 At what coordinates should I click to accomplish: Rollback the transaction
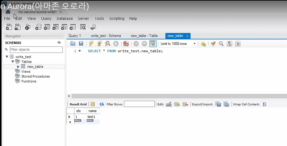coord(144,44)
